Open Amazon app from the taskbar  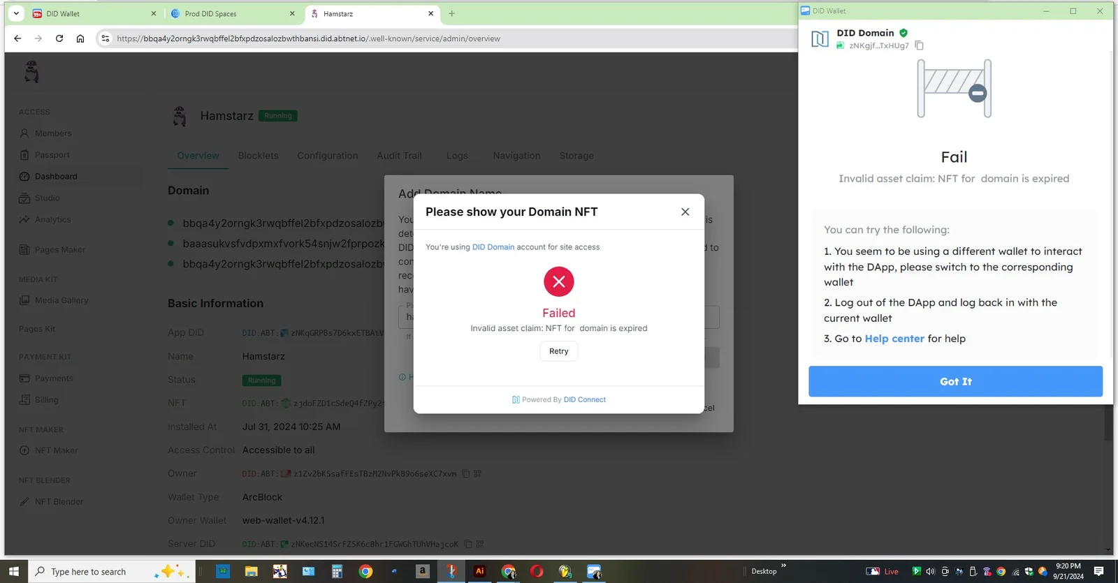coord(423,571)
